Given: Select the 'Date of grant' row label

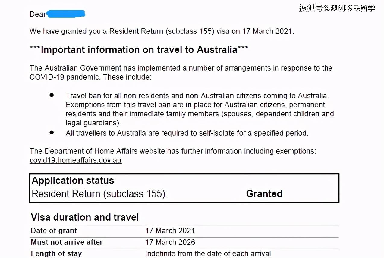Looking at the screenshot, I should [54, 231].
